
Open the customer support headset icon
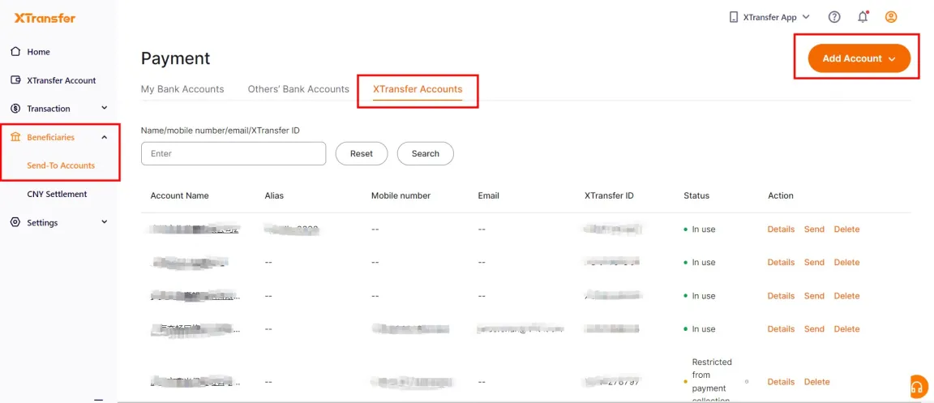coord(919,387)
